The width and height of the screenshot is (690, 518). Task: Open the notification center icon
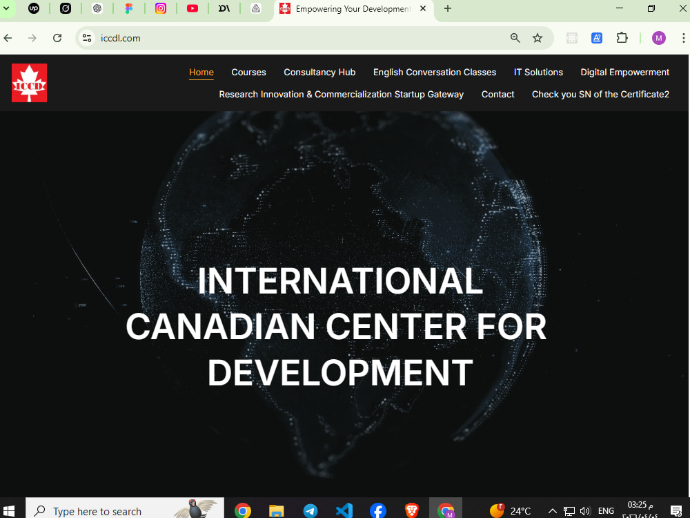676,511
